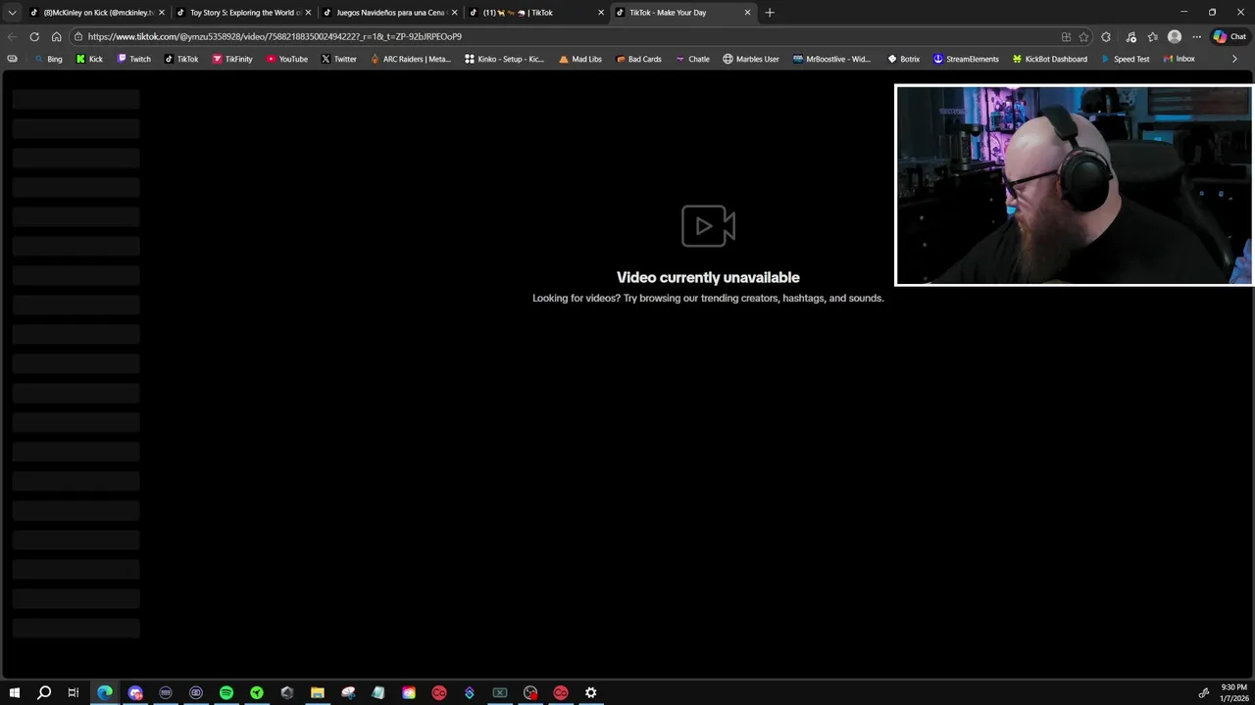Open Task View on the taskbar

(x=74, y=692)
